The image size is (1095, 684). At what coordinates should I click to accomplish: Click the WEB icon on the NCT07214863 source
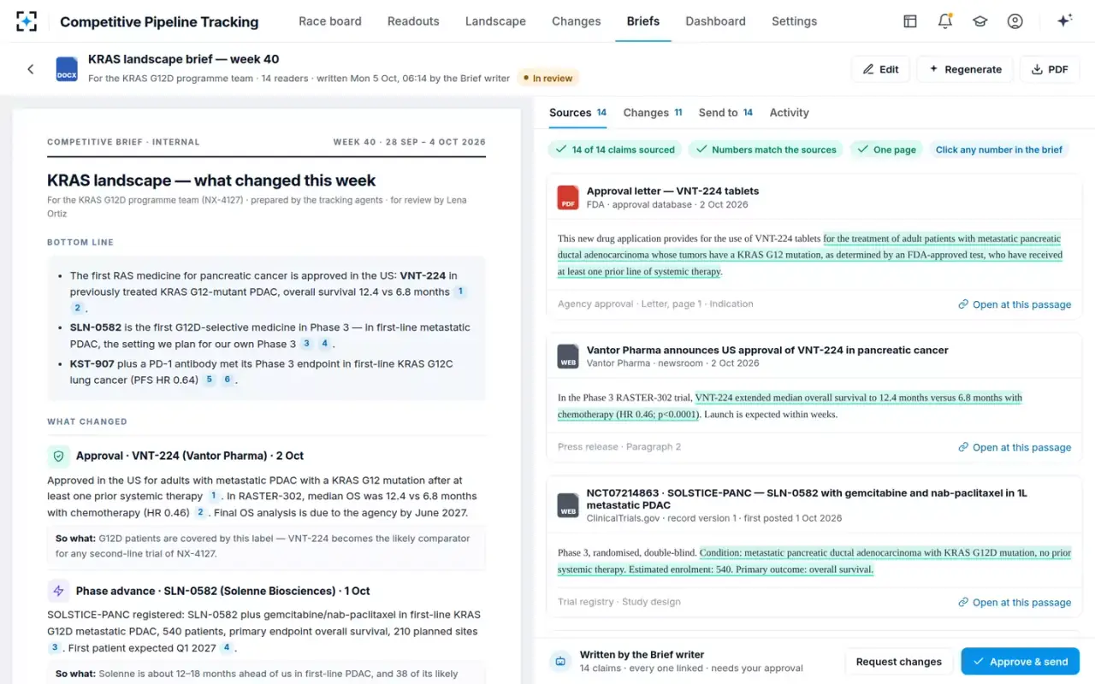click(568, 505)
